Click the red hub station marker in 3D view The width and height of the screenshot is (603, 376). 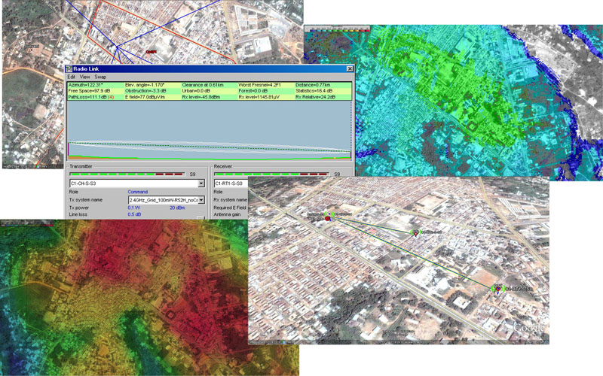tap(327, 218)
